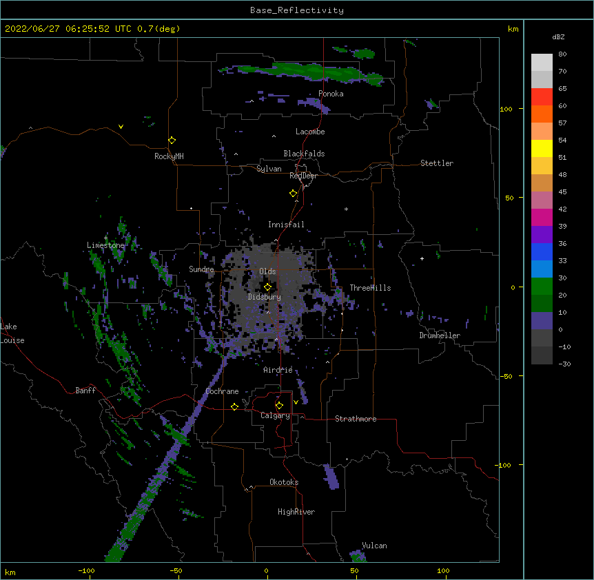Select the magenta 39-42 dBZ legend swatch

(x=542, y=217)
